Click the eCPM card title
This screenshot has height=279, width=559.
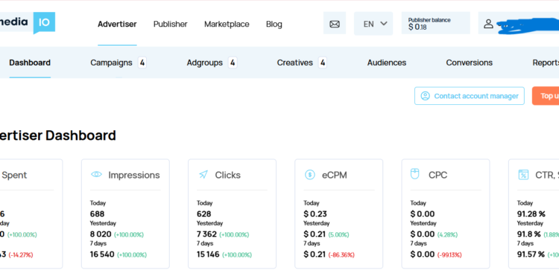[335, 175]
